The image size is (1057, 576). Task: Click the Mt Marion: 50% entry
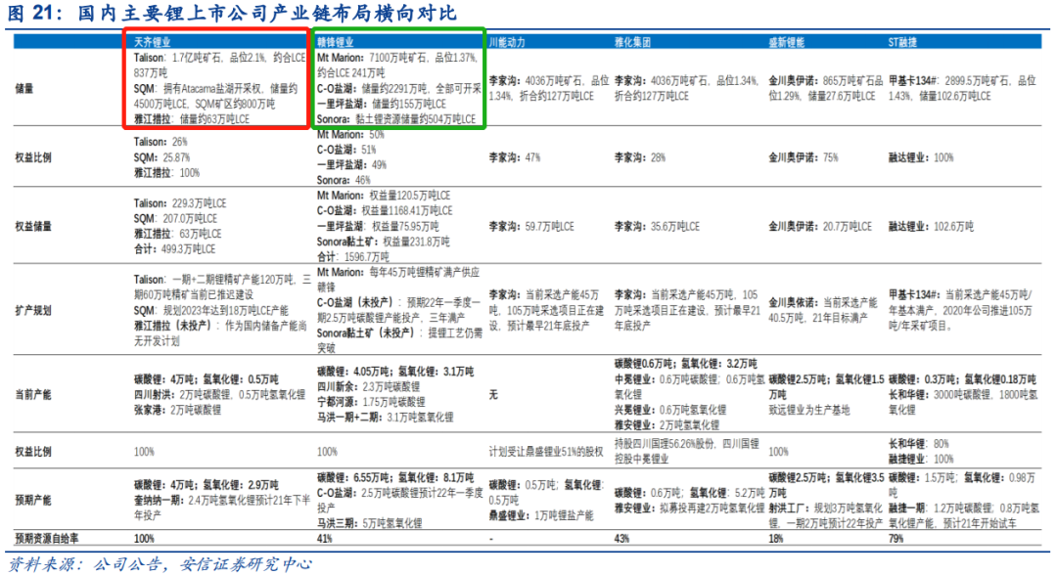350,135
